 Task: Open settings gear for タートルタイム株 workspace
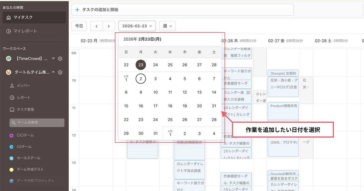click(60, 73)
